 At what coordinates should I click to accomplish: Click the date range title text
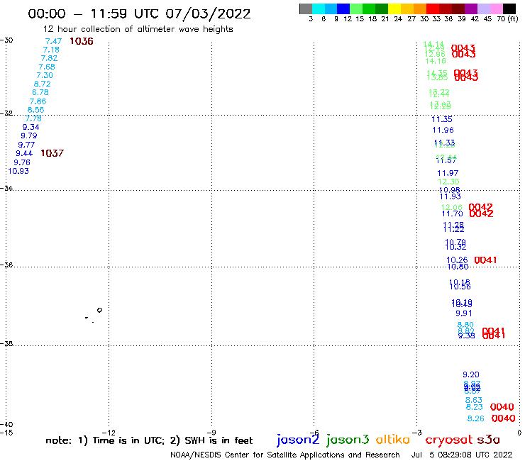139,13
